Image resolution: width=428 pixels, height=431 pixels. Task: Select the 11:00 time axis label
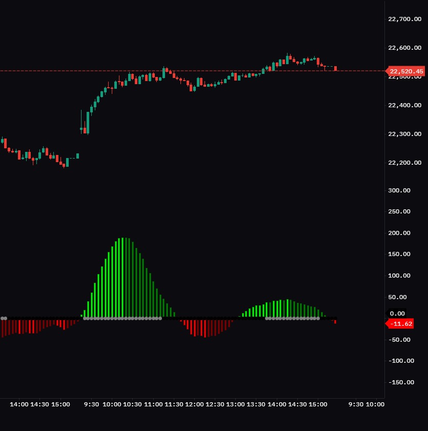tap(153, 405)
